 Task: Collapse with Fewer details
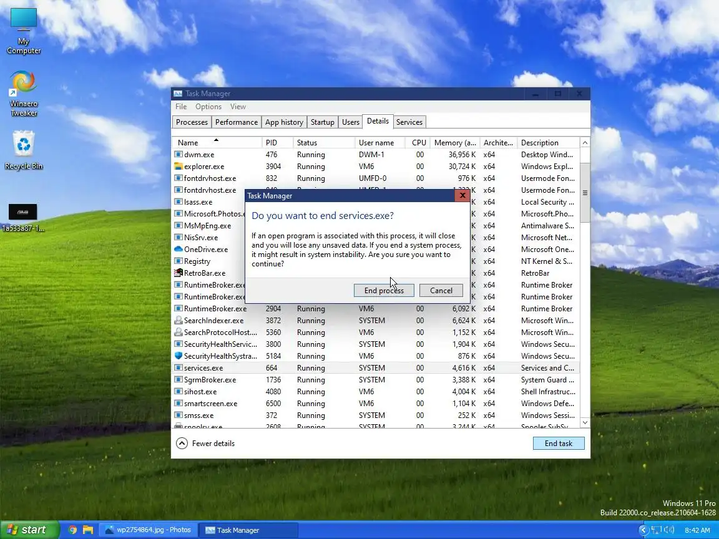click(x=205, y=443)
